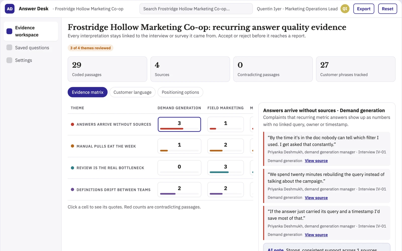The image size is (402, 251).
Task: Open the Positioning options tab
Action: 180,92
